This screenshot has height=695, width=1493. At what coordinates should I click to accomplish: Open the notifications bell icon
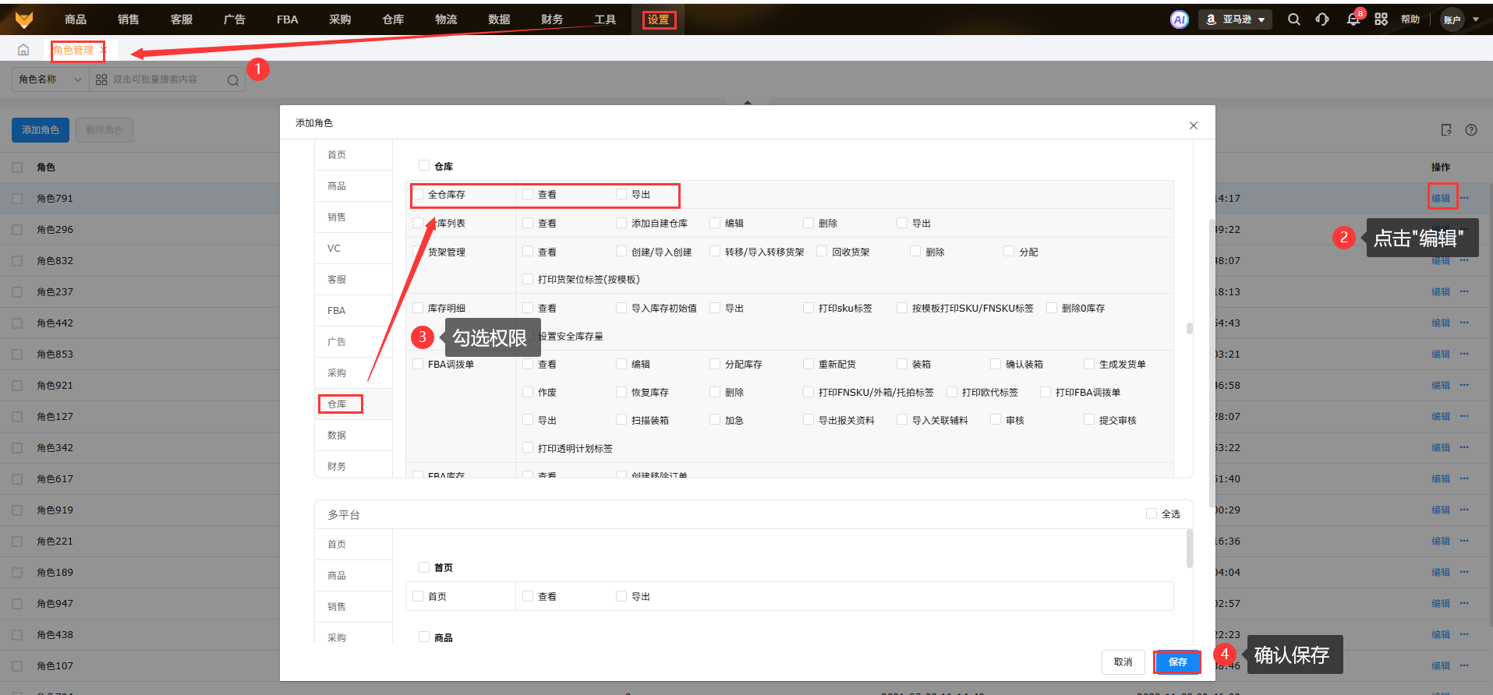point(1353,20)
